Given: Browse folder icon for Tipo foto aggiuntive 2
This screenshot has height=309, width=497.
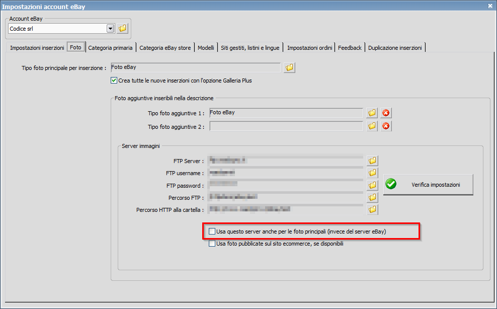Looking at the screenshot, I should coord(372,126).
